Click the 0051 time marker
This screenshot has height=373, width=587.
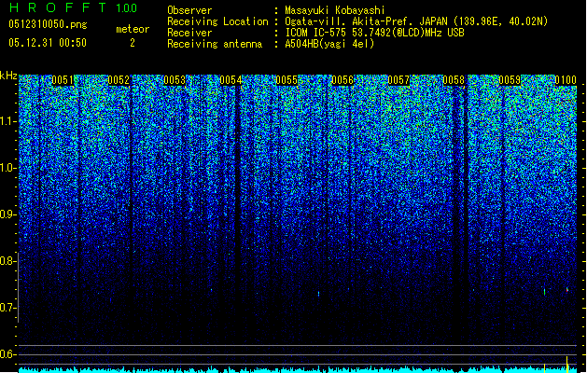63,80
